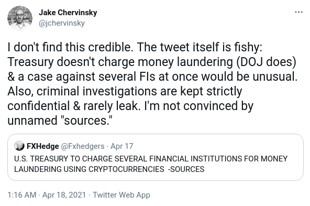Open the quoted U.S. TREASURY TO CHARGE headline
The width and height of the screenshot is (310, 206).
(x=151, y=159)
